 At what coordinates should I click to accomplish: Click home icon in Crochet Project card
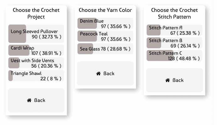click(29, 100)
